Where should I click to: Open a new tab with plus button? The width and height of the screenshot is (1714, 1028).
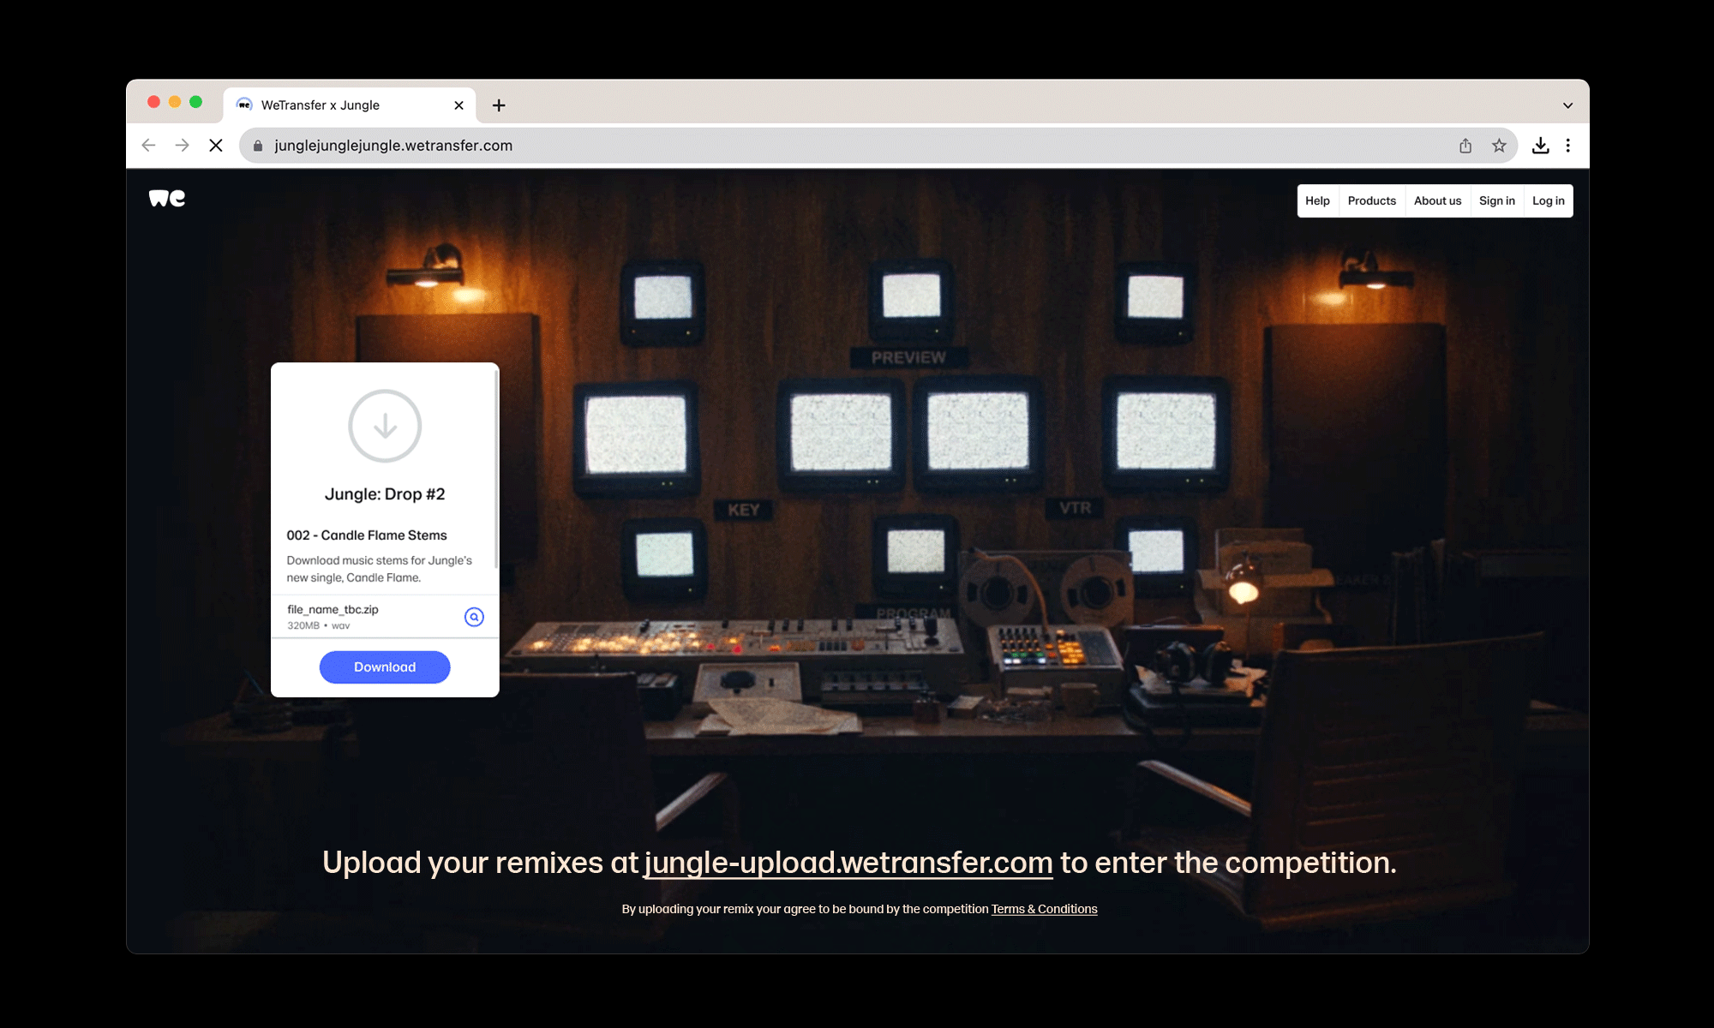[499, 105]
